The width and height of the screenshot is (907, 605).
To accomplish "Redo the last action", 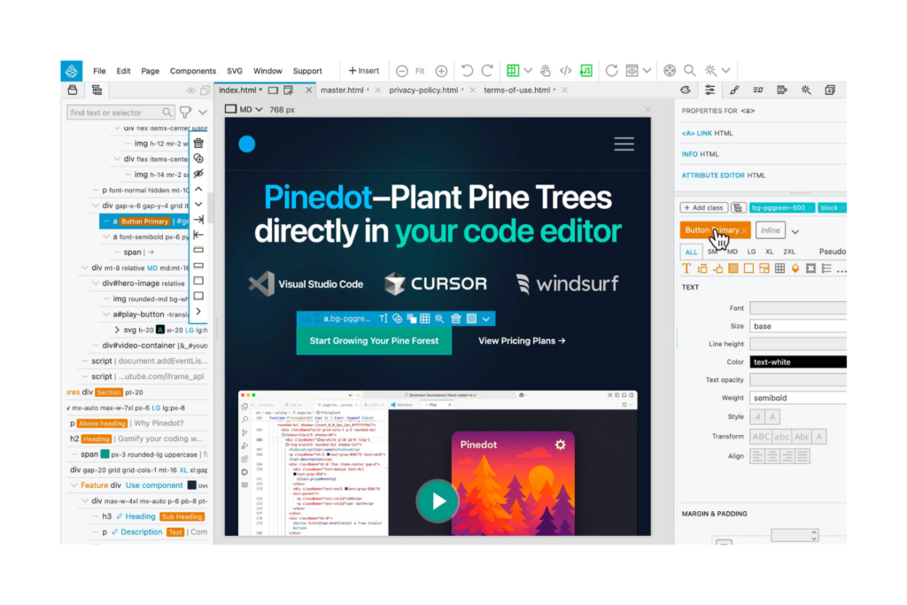I will pos(487,71).
